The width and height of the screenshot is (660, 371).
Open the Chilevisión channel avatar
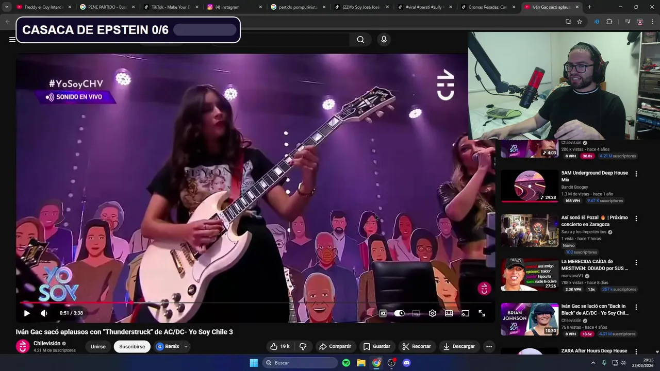coord(23,346)
